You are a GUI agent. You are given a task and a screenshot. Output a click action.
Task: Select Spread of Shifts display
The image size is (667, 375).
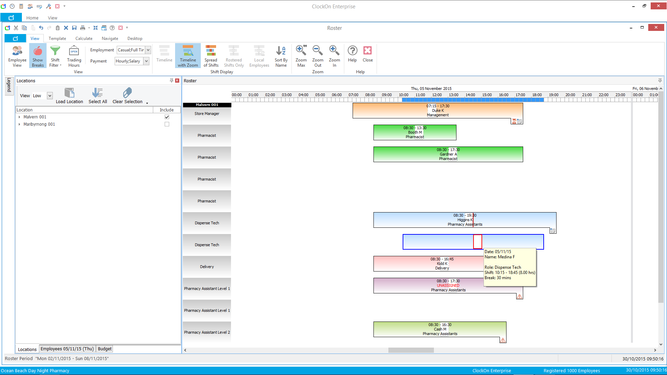click(211, 56)
